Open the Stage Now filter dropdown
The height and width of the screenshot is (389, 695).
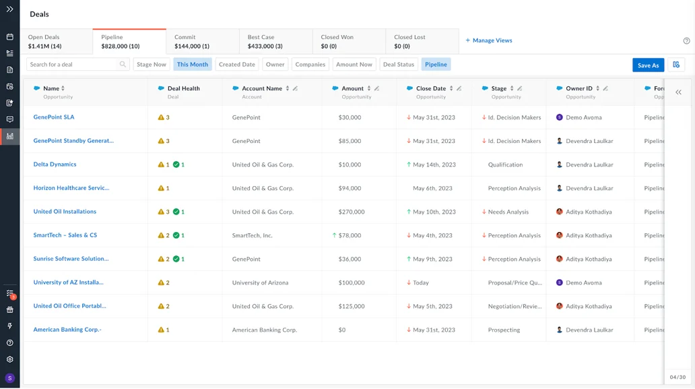151,64
